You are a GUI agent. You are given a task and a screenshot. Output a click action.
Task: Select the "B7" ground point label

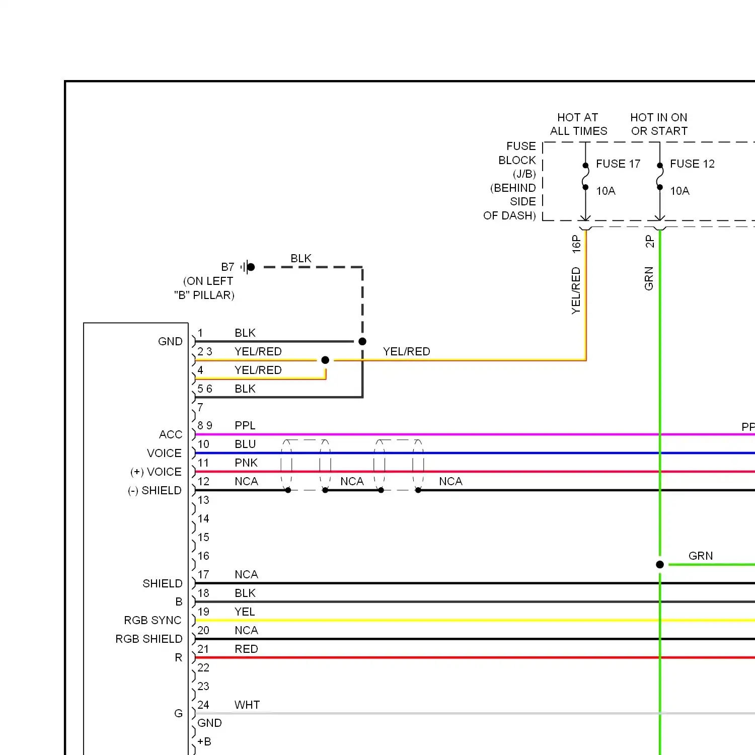click(228, 267)
